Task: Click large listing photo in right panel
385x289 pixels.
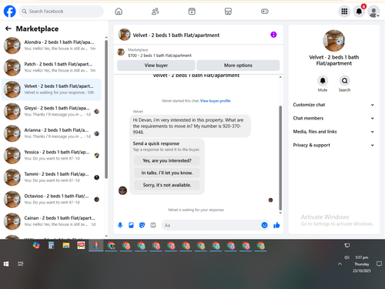Action: [333, 41]
